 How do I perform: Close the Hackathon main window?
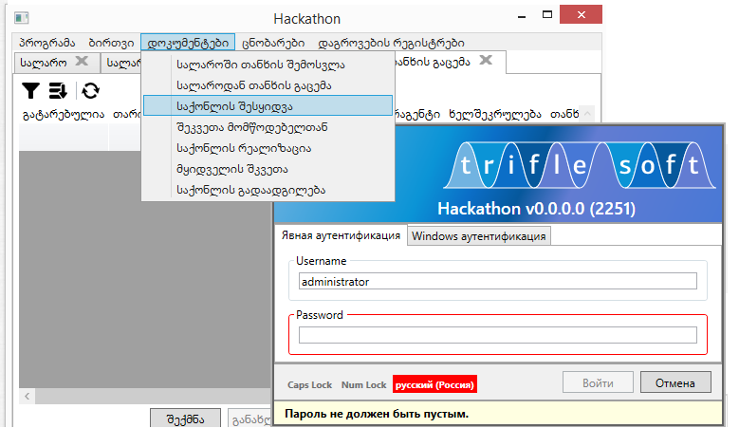pos(582,14)
